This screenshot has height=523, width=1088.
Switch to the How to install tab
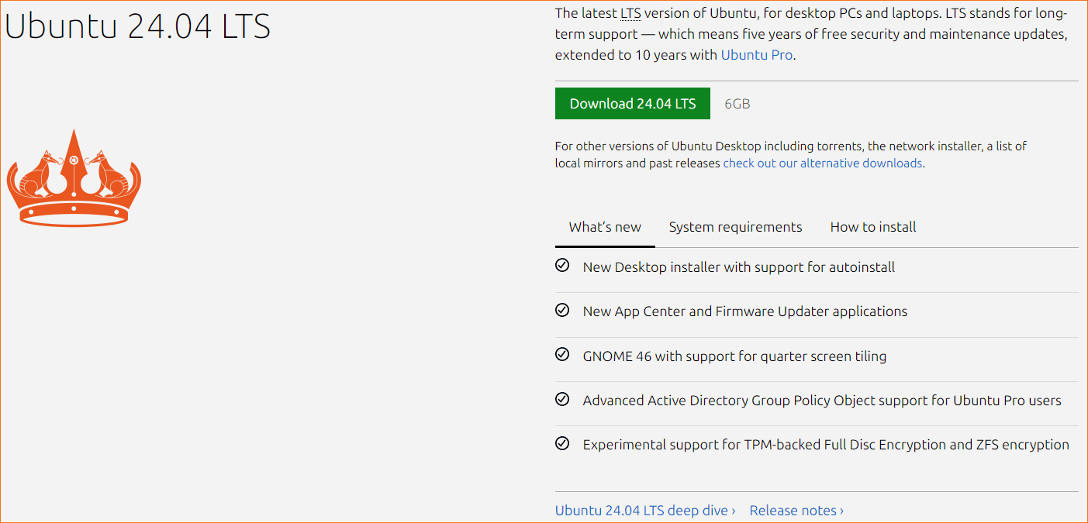873,227
